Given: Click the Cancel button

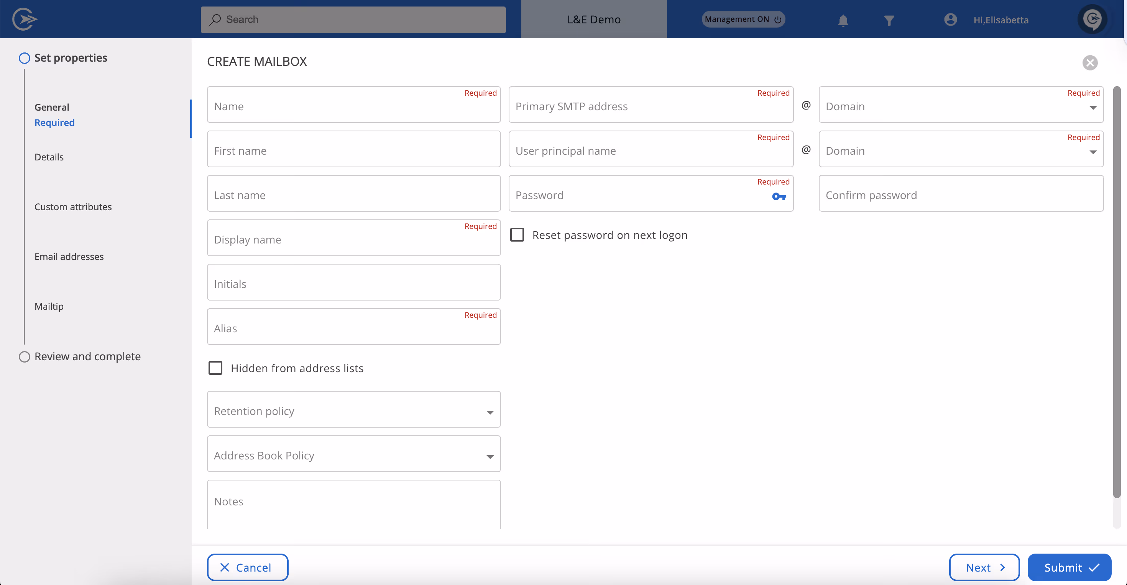Looking at the screenshot, I should 247,567.
